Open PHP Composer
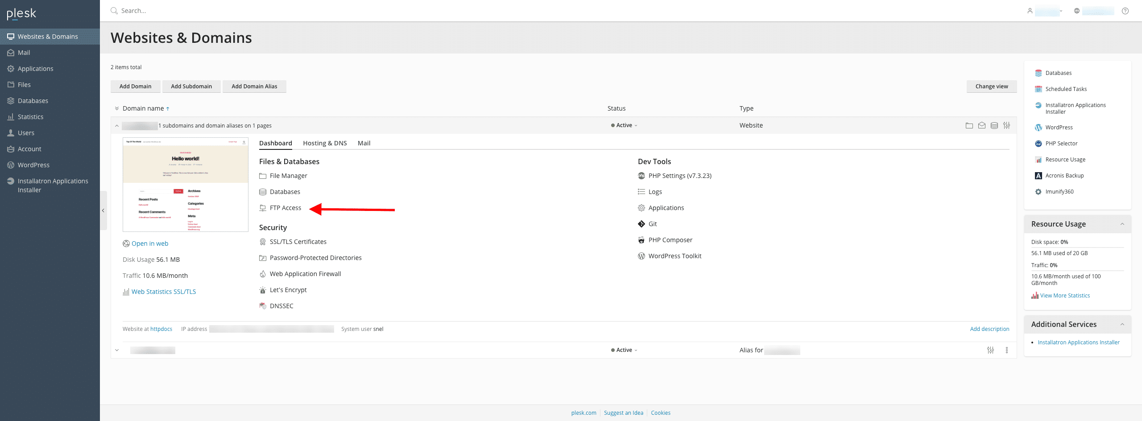1142x421 pixels. (665, 240)
